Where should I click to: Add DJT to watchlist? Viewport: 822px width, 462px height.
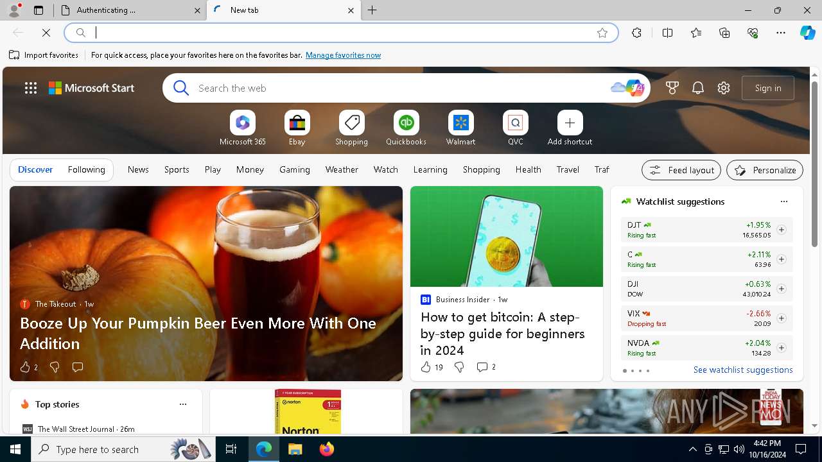[781, 230]
